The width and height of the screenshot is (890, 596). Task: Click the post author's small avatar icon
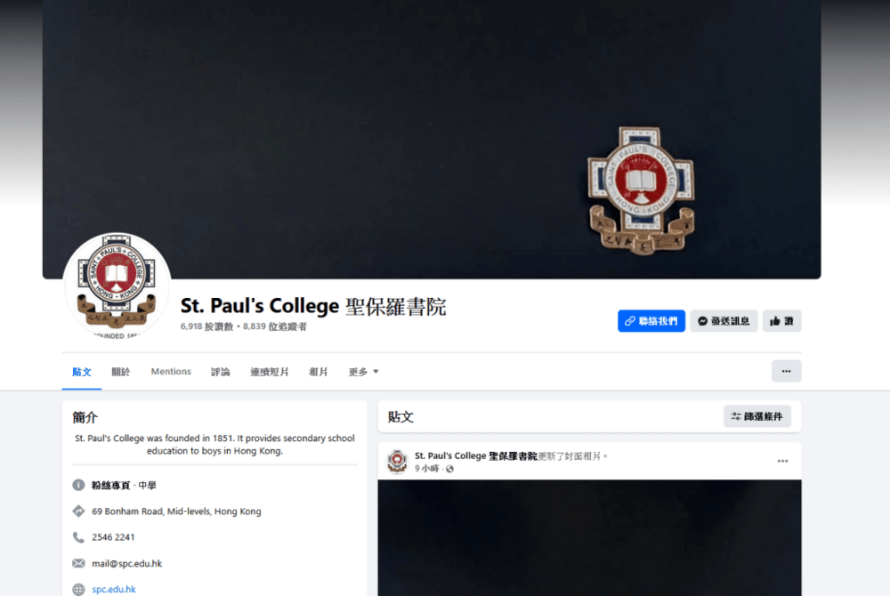click(x=397, y=461)
